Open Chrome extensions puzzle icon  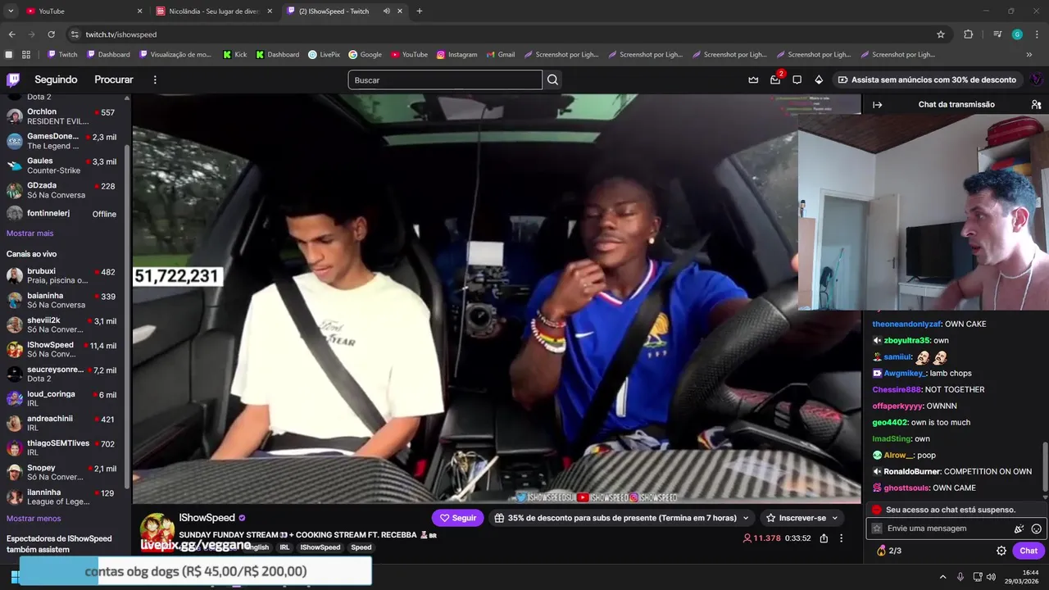968,34
